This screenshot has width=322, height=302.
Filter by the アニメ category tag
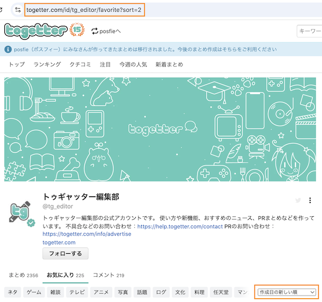[100, 292]
